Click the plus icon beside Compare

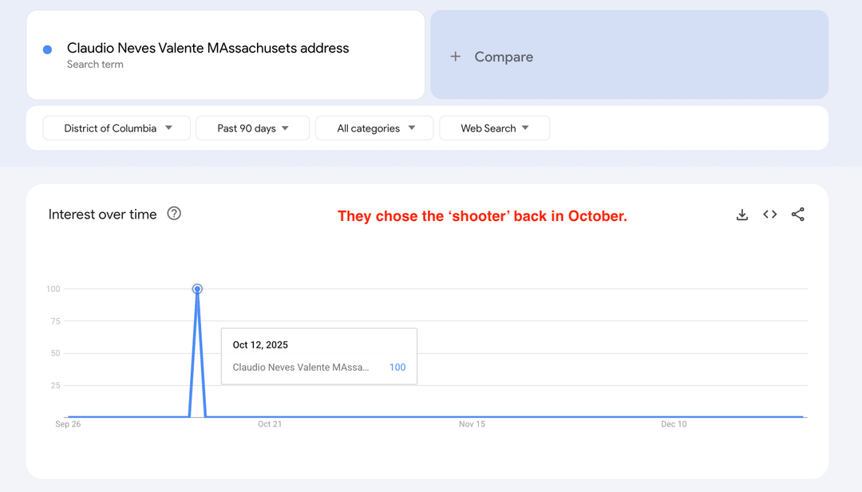point(455,57)
